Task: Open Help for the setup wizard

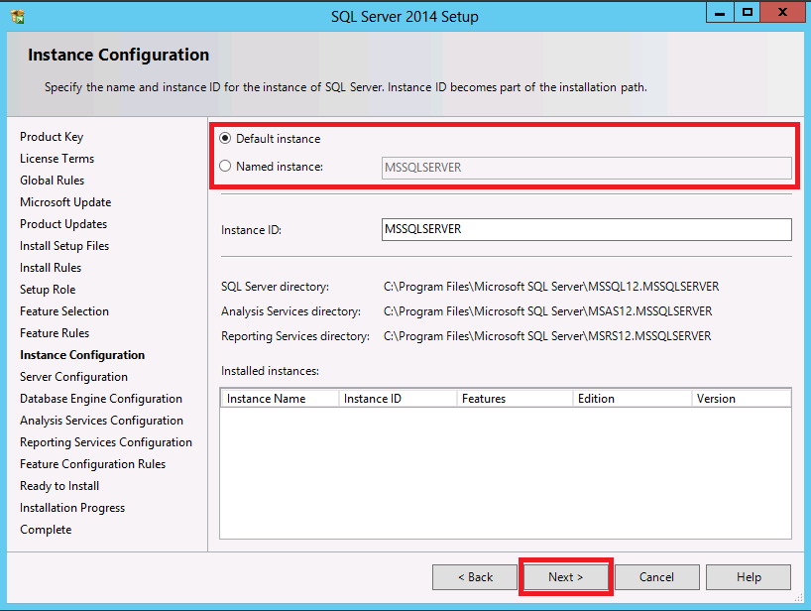Action: coord(749,577)
